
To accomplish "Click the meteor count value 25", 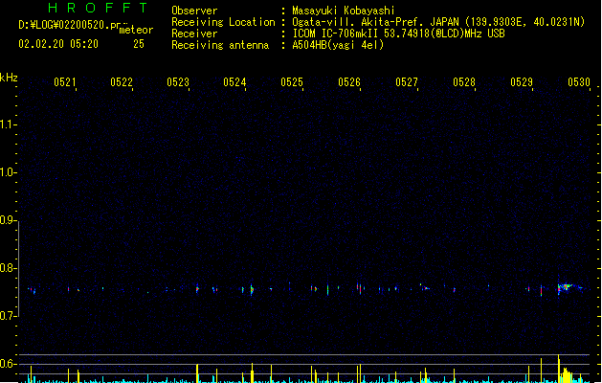I will tap(139, 44).
